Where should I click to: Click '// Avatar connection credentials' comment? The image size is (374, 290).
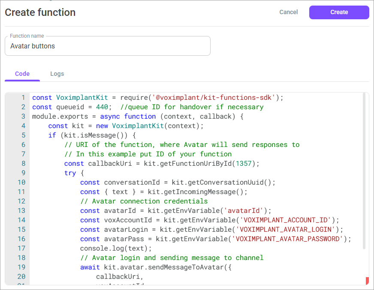pyautogui.click(x=144, y=201)
